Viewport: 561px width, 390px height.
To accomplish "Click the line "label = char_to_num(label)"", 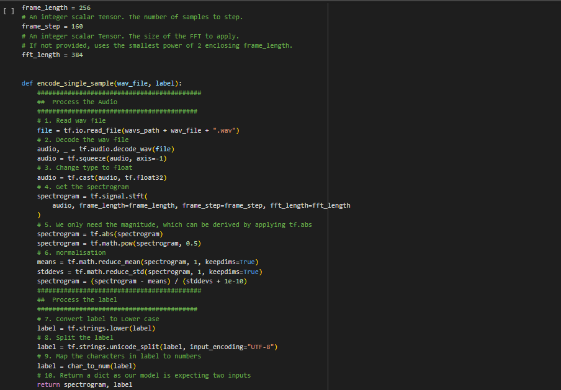I will pos(87,366).
